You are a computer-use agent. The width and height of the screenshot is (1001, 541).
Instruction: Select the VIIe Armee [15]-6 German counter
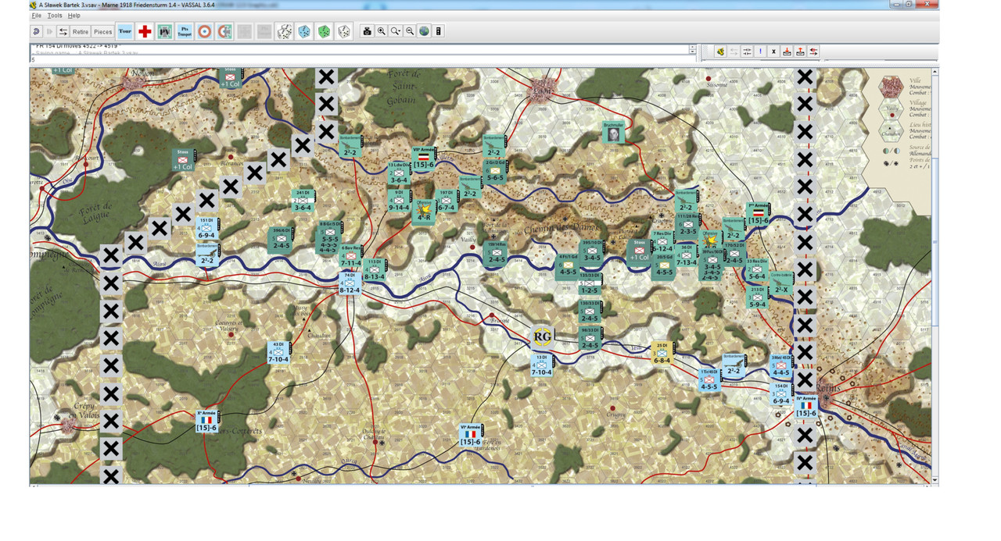tap(423, 158)
